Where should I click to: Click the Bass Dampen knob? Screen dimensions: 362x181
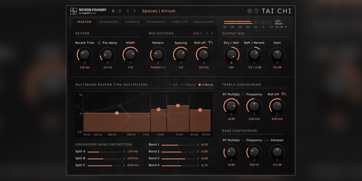pos(277,152)
